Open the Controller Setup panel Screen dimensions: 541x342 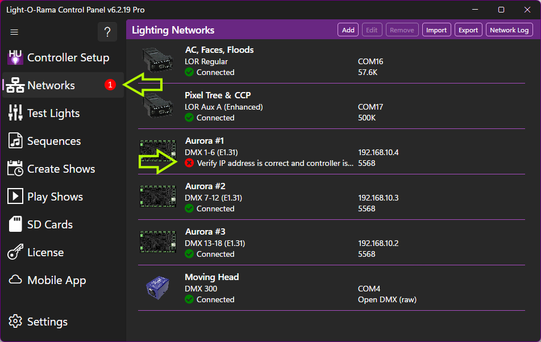point(59,57)
